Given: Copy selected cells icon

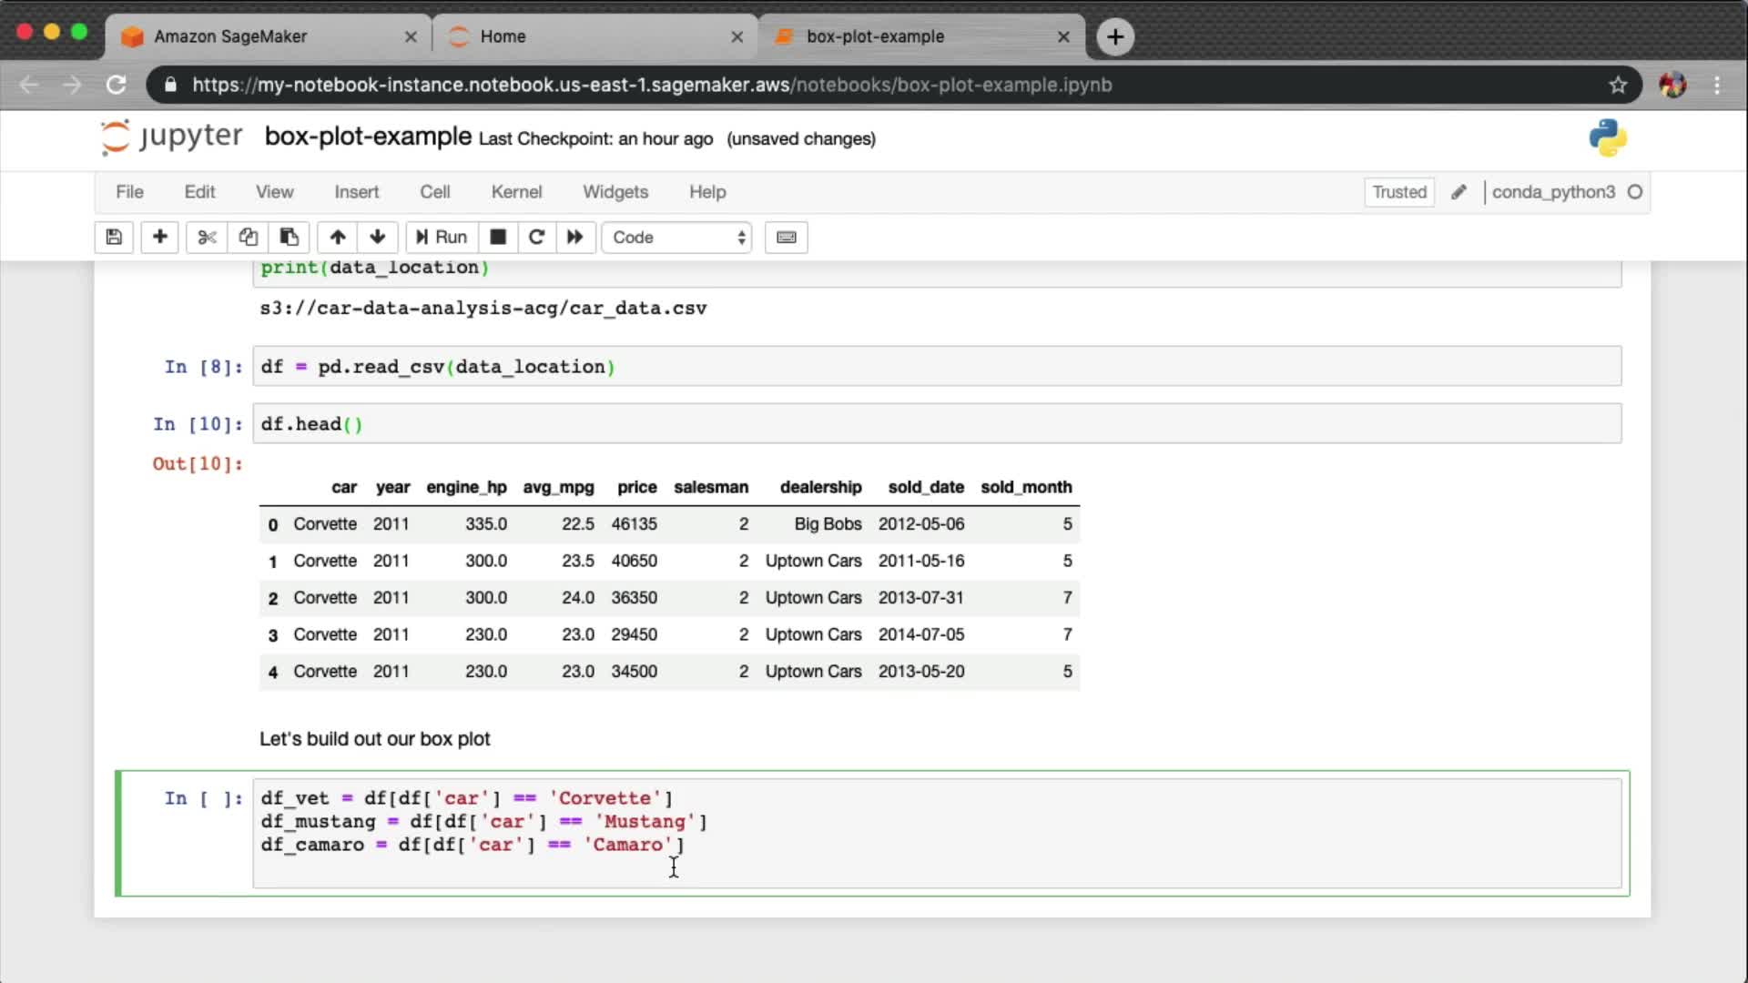Looking at the screenshot, I should [248, 238].
